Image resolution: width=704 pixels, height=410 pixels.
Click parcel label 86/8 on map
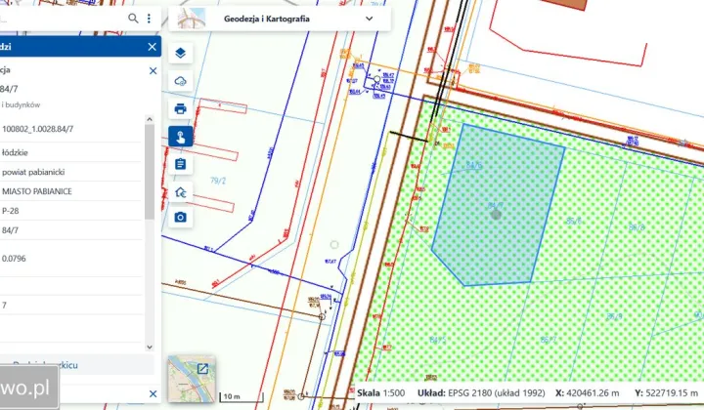pyautogui.click(x=637, y=227)
